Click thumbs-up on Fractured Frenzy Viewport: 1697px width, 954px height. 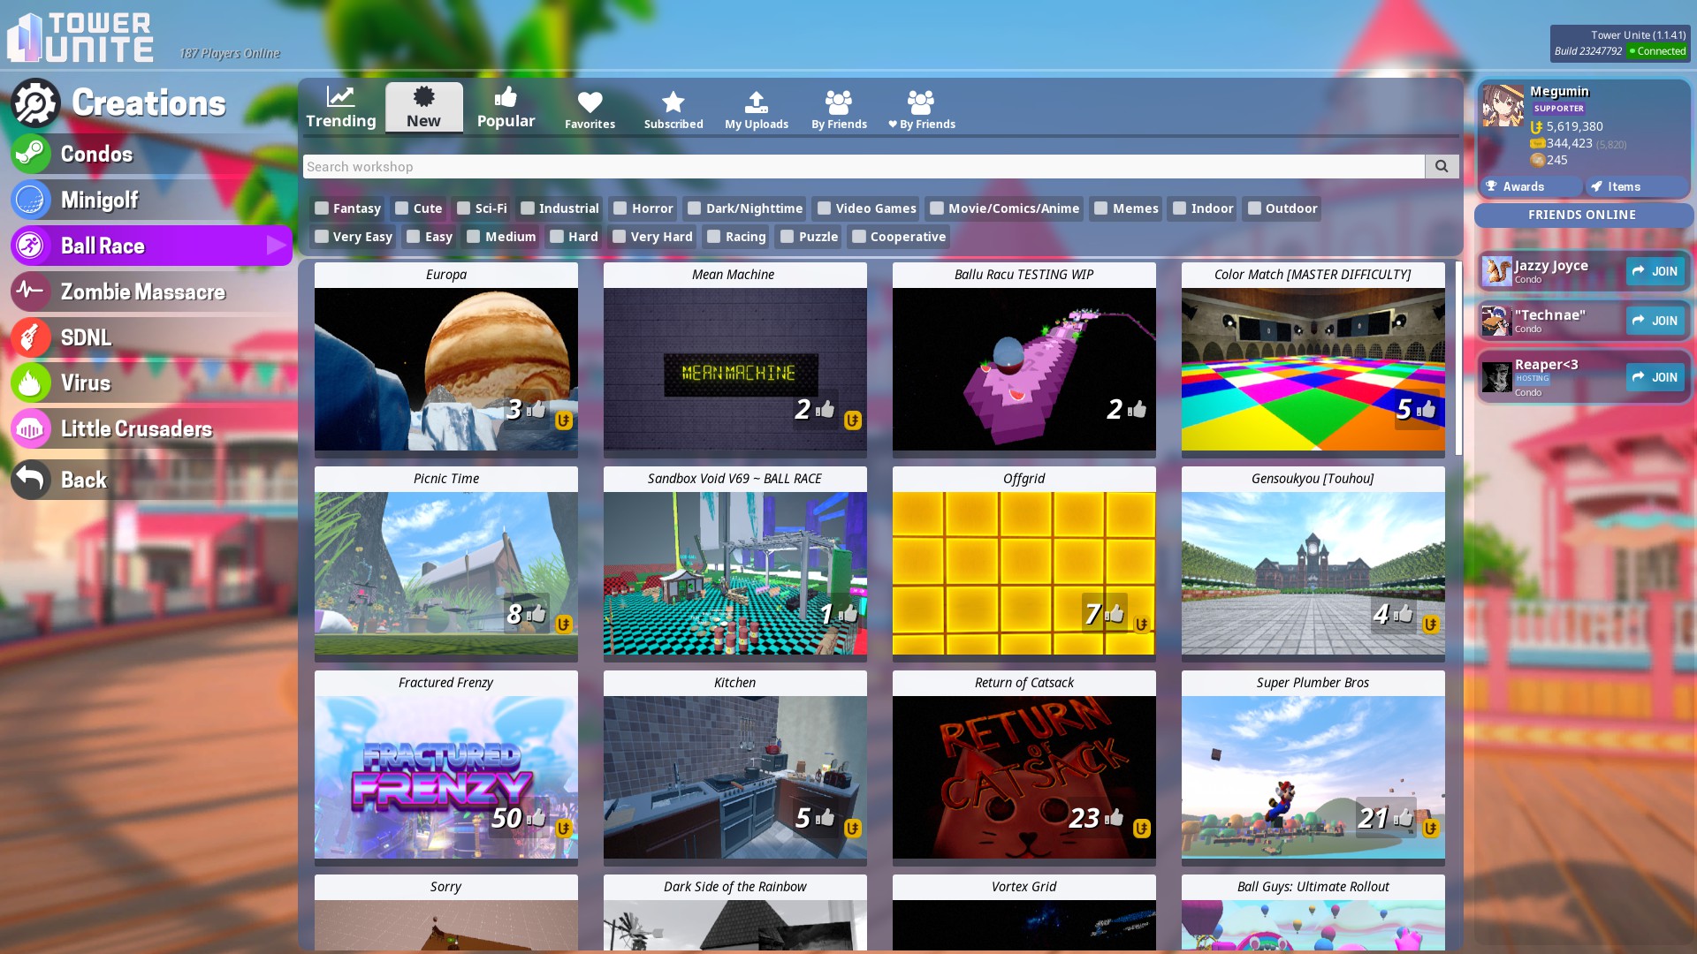[x=536, y=817]
